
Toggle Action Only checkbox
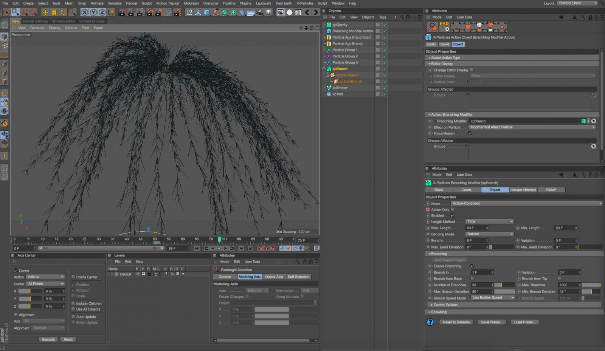coord(453,209)
